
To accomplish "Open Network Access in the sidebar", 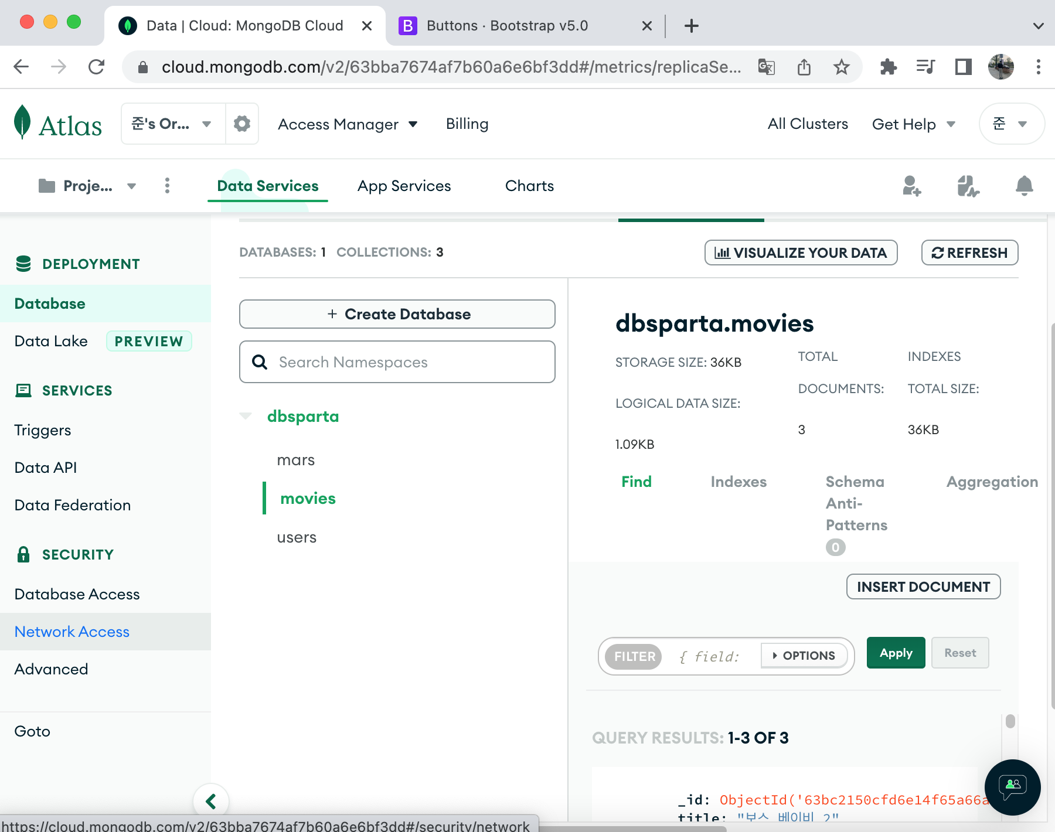I will click(x=105, y=632).
